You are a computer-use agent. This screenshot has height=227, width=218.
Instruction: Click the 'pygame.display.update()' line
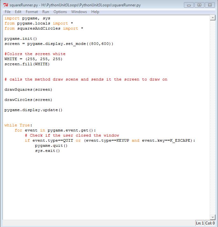[33, 110]
